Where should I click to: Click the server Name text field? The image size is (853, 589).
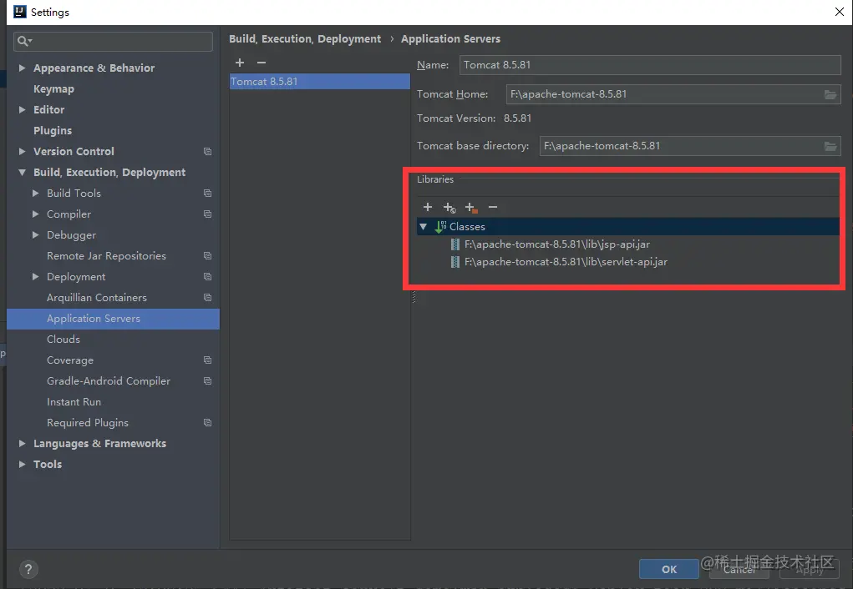(x=650, y=65)
